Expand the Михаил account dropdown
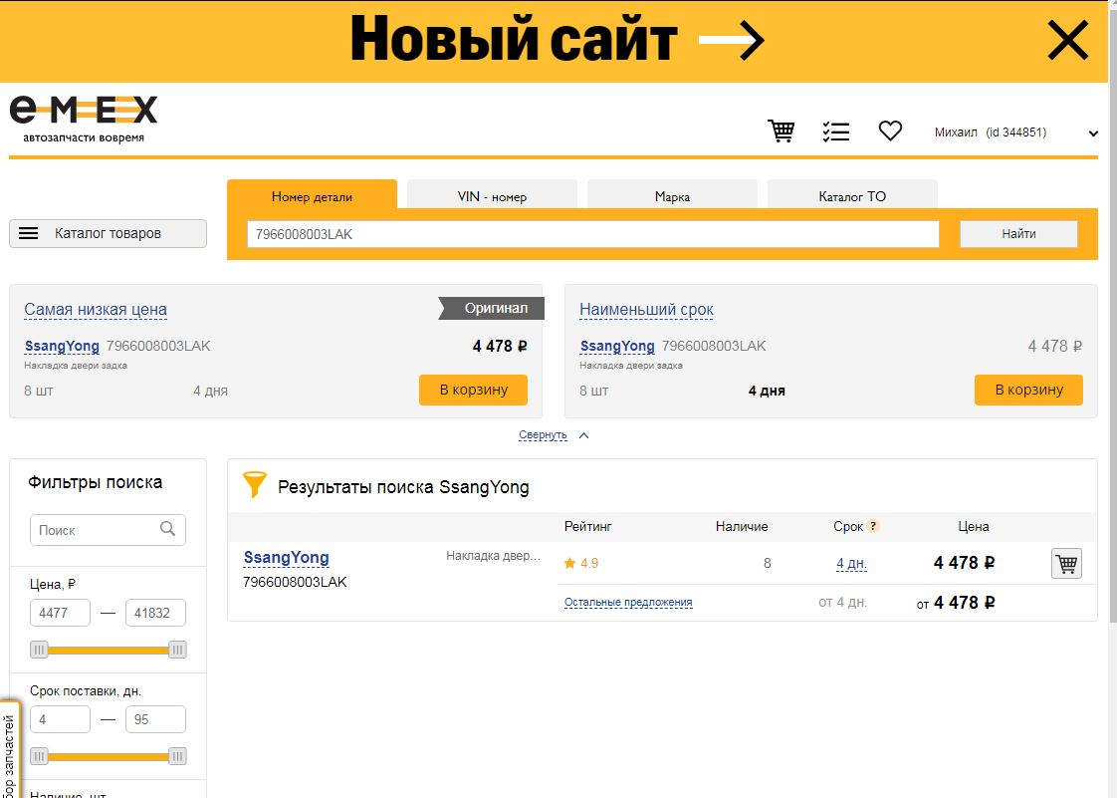Image resolution: width=1117 pixels, height=798 pixels. tap(1092, 133)
